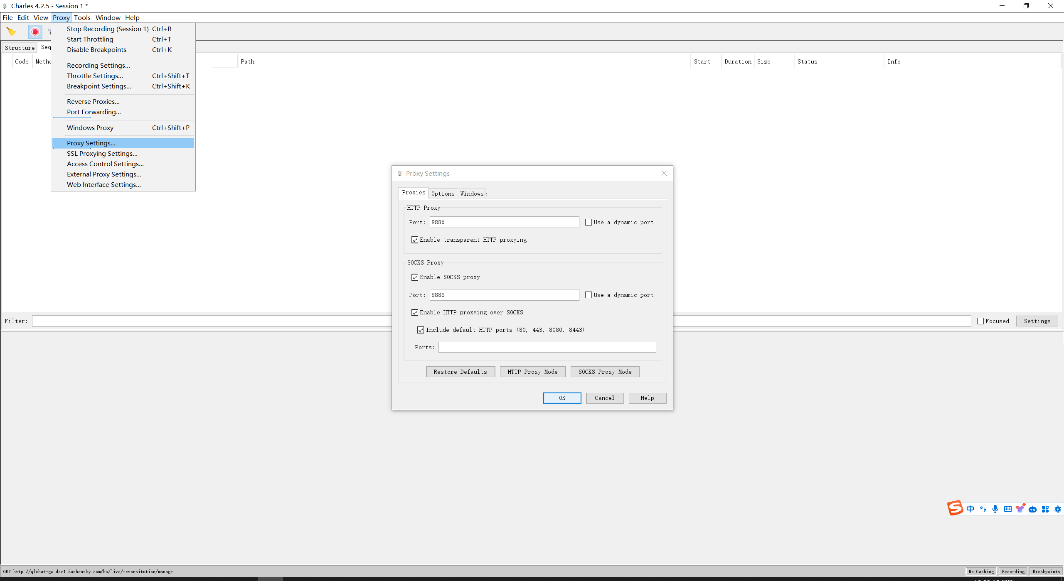Switch to the Windows tab

click(472, 194)
